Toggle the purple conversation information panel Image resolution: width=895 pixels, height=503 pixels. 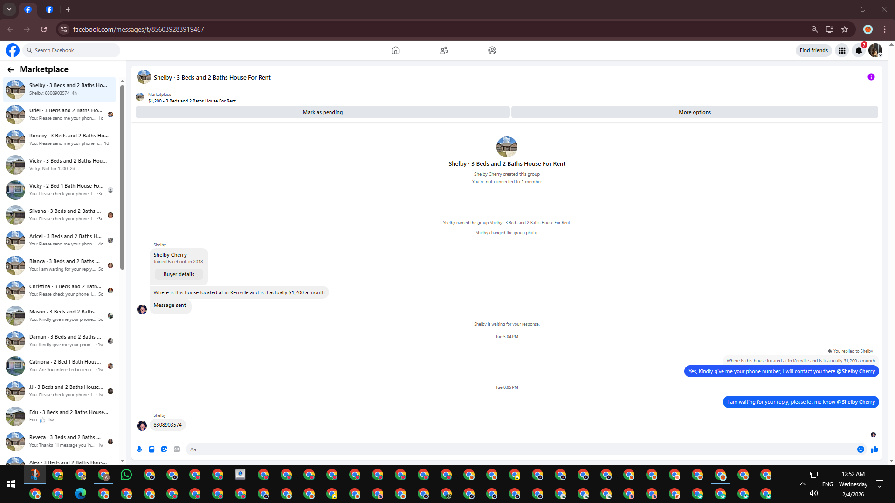871,77
